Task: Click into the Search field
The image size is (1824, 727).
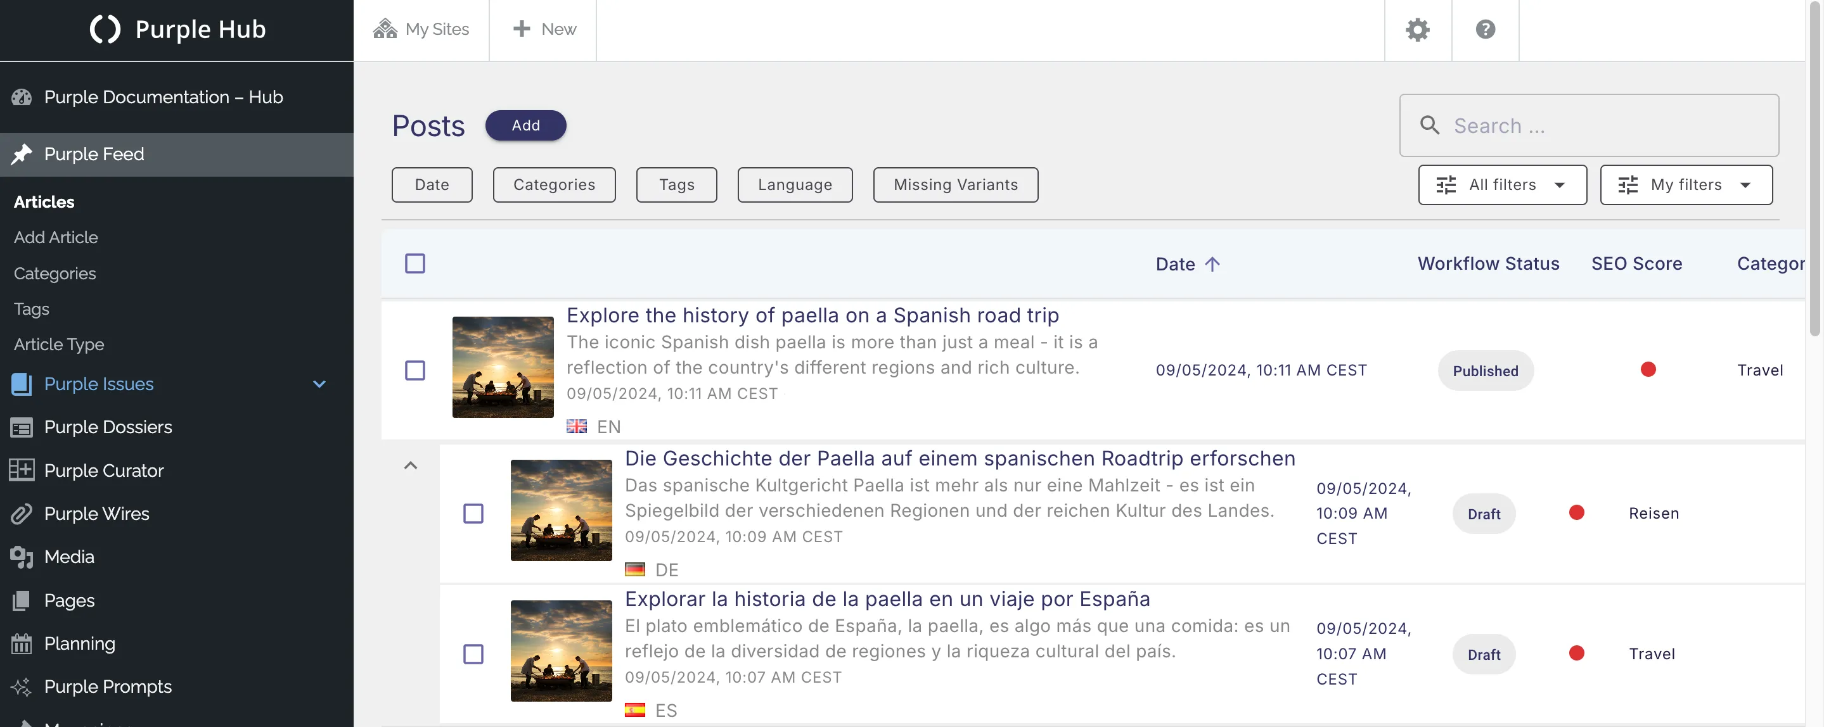Action: click(x=1589, y=125)
